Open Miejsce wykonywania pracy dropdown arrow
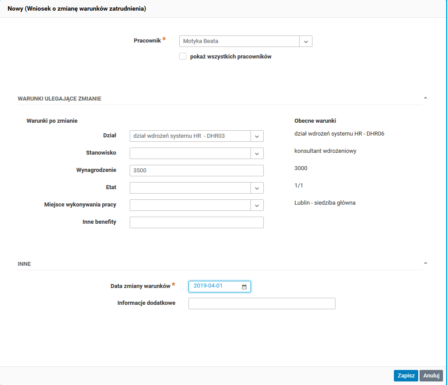Image resolution: width=447 pixels, height=385 pixels. 257,205
